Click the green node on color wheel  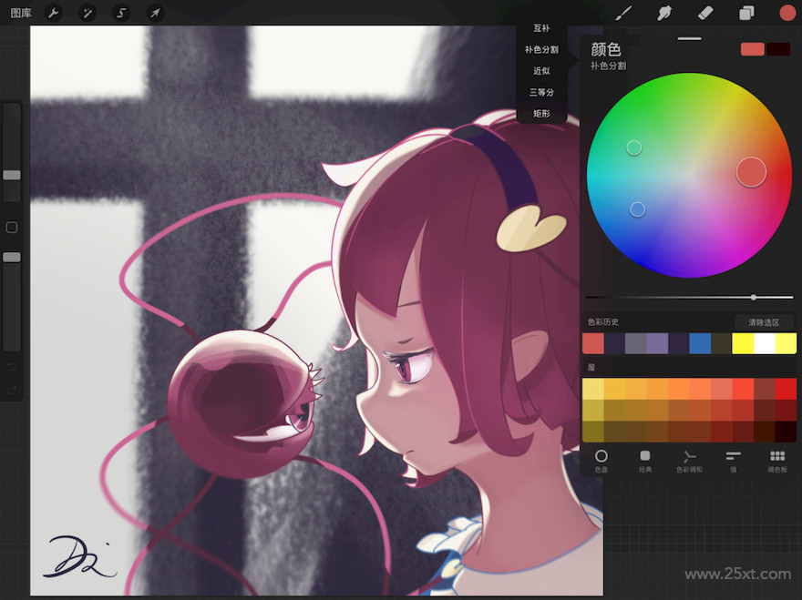pos(633,147)
